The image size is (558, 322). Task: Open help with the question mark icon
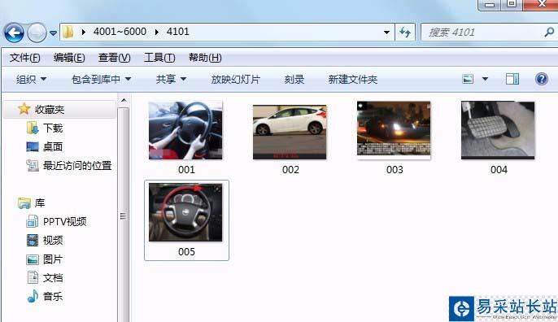(x=541, y=79)
